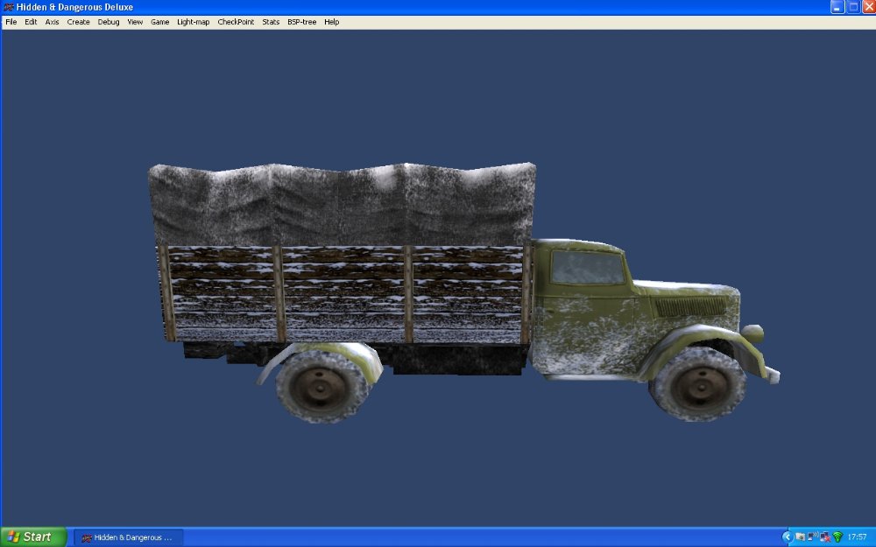
Task: Click the picture viewer icon in the system tray
Action: [x=798, y=536]
